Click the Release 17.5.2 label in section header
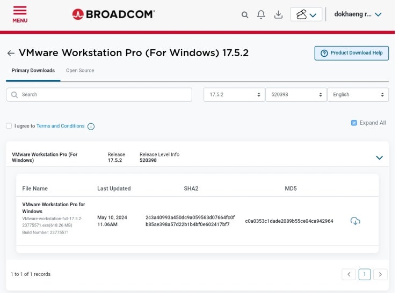The width and height of the screenshot is (399, 293). pos(117,157)
